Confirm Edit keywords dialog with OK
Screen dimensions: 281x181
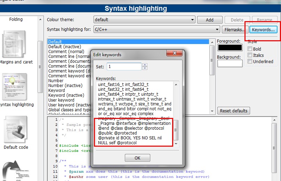(x=137, y=158)
